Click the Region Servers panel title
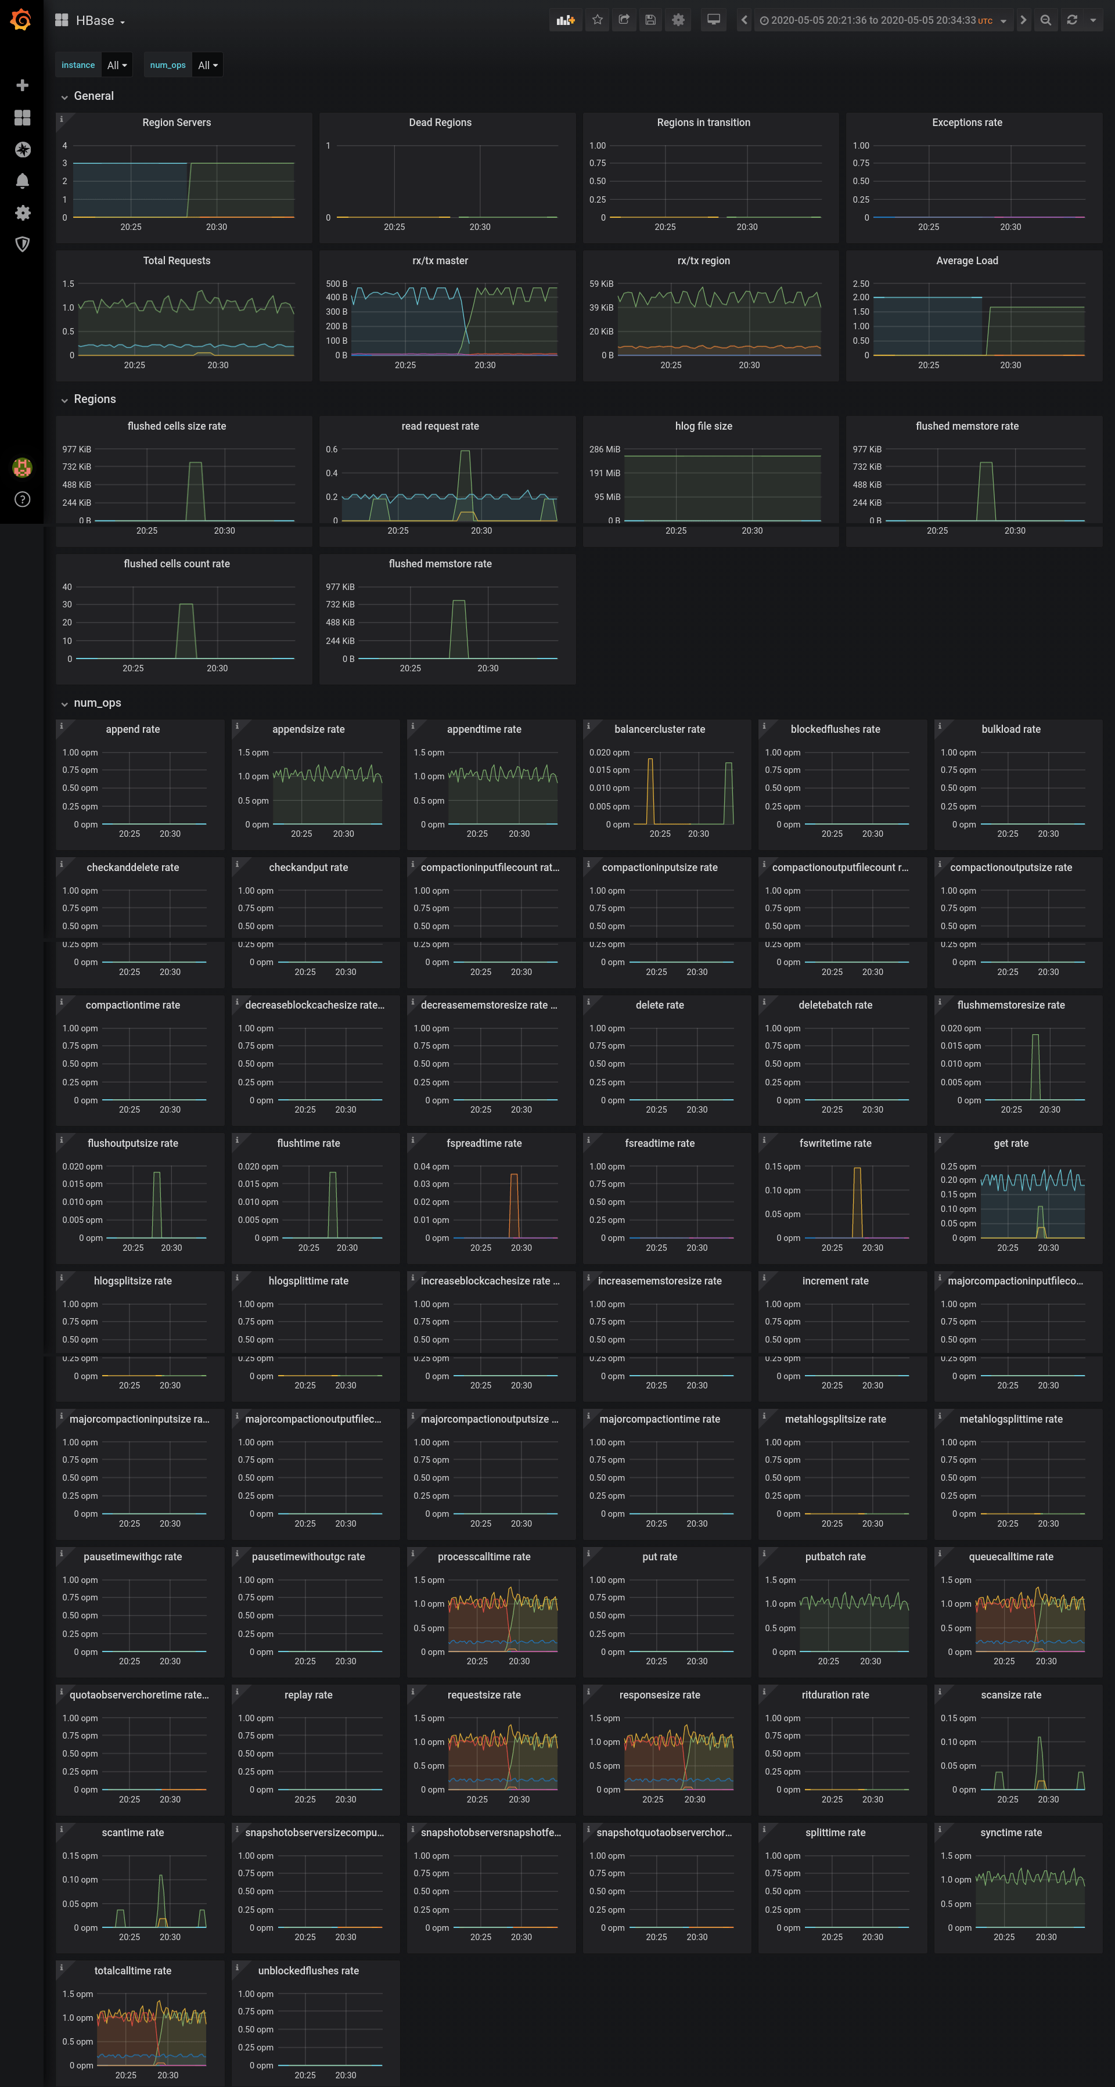The height and width of the screenshot is (2087, 1115). [x=176, y=123]
